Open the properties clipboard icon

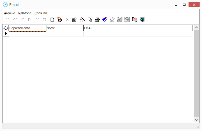[x=75, y=20]
